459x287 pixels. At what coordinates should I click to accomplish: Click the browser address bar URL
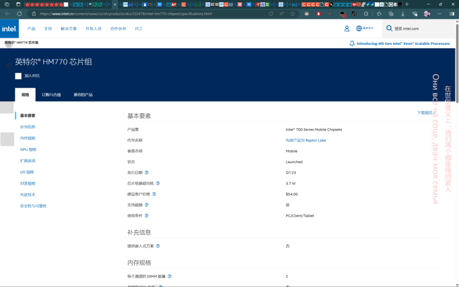pyautogui.click(x=126, y=14)
